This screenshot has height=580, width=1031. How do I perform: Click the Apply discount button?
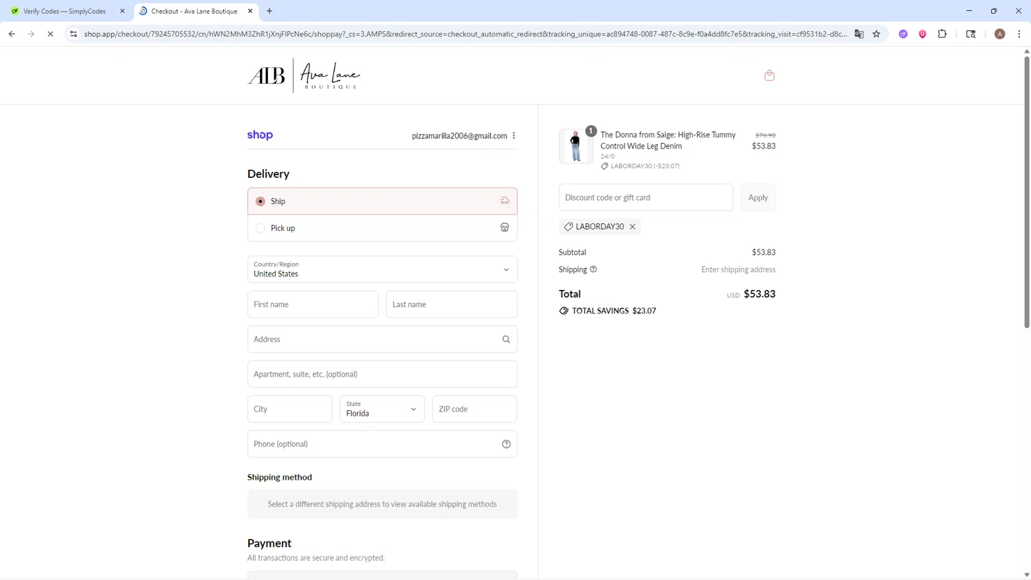[758, 197]
